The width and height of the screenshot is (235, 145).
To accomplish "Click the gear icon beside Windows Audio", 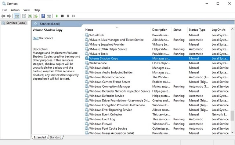I will click(87, 68).
